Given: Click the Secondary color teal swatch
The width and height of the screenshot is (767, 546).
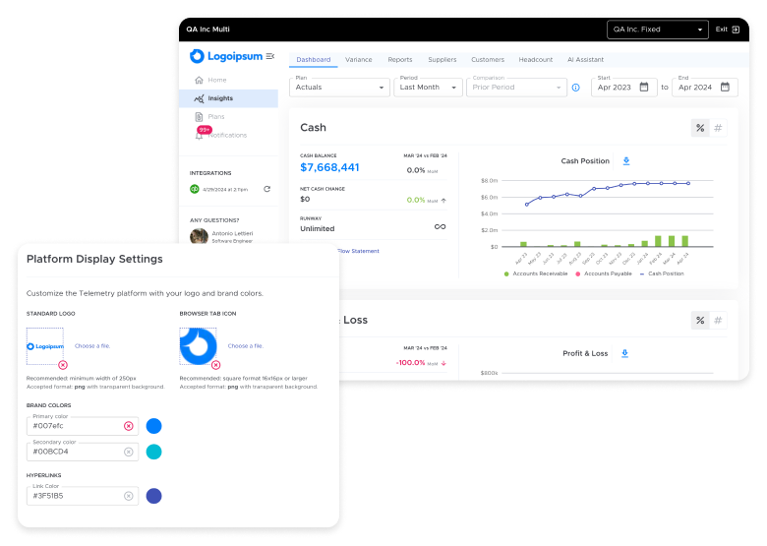Looking at the screenshot, I should (154, 452).
